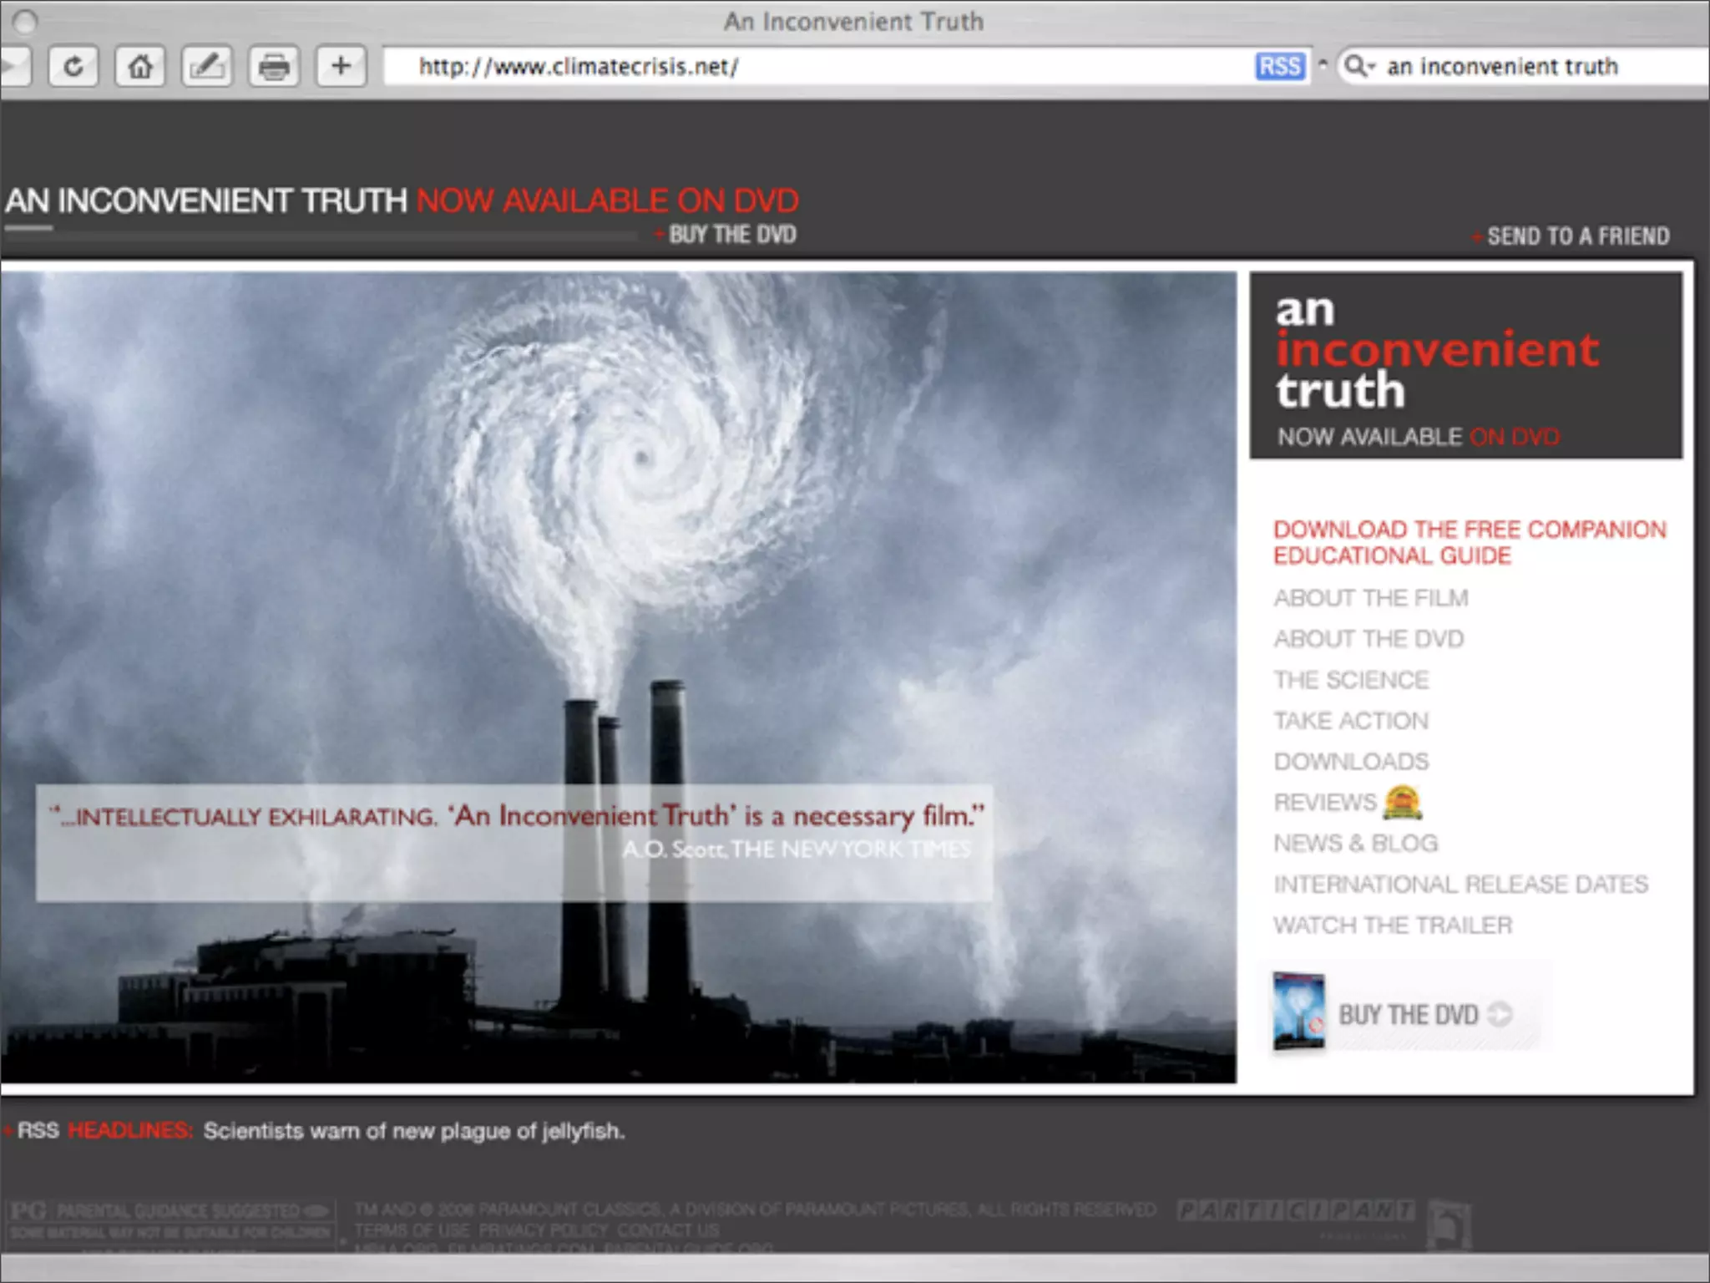Click the award badge icon beside Reviews

(1403, 803)
